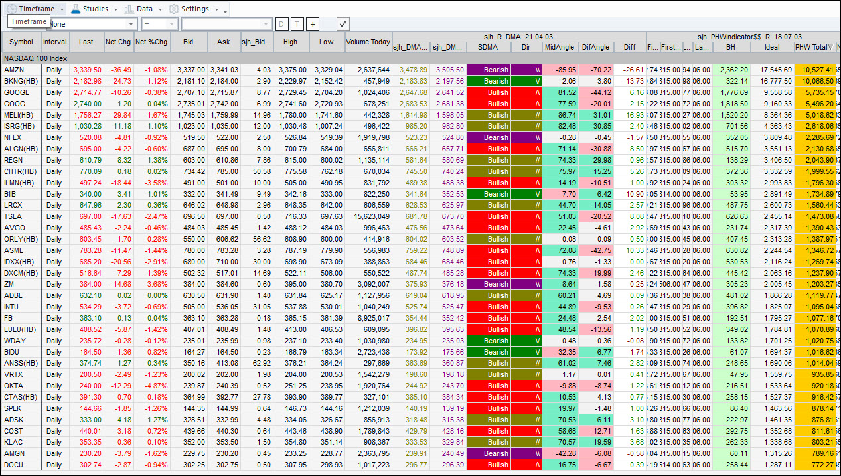Select the sjh_R_DMA_21.04.03 study group header
The height and width of the screenshot is (476, 841).
519,37
